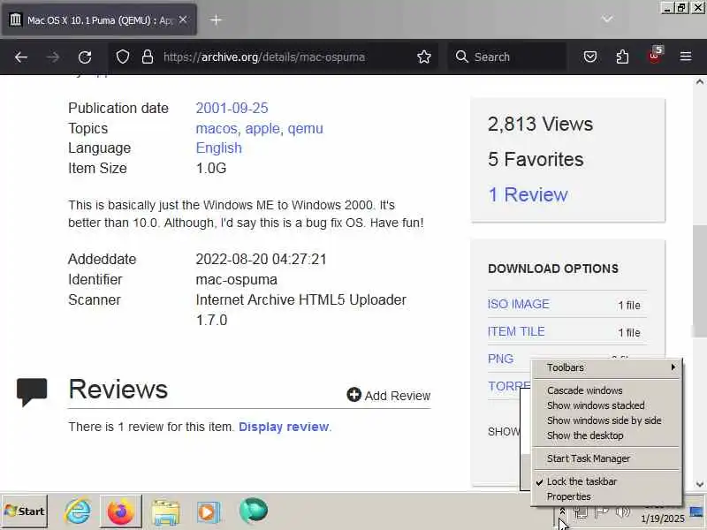Go back to the previous page
This screenshot has width=707, height=530.
21,57
